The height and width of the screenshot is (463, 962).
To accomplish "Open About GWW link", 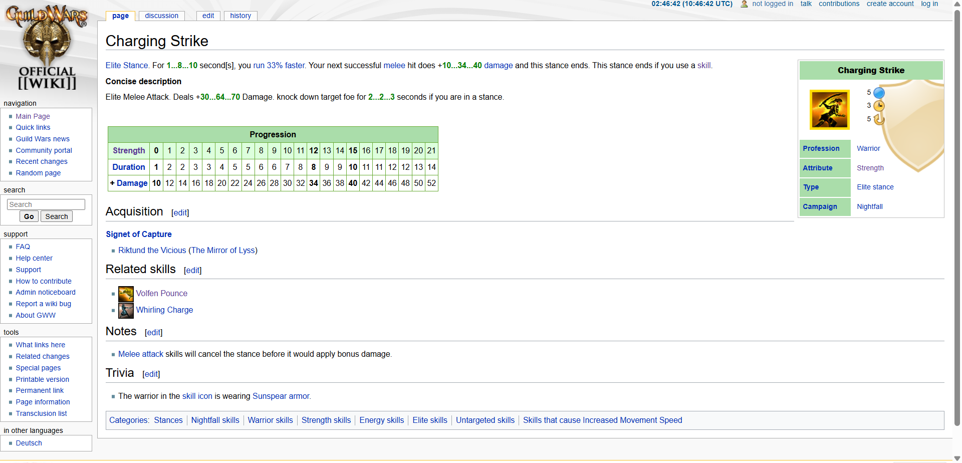I will [x=36, y=315].
